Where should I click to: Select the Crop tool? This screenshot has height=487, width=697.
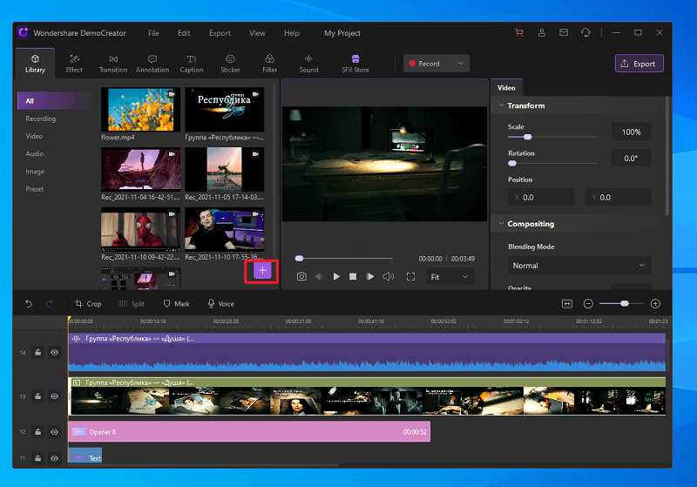coord(88,304)
